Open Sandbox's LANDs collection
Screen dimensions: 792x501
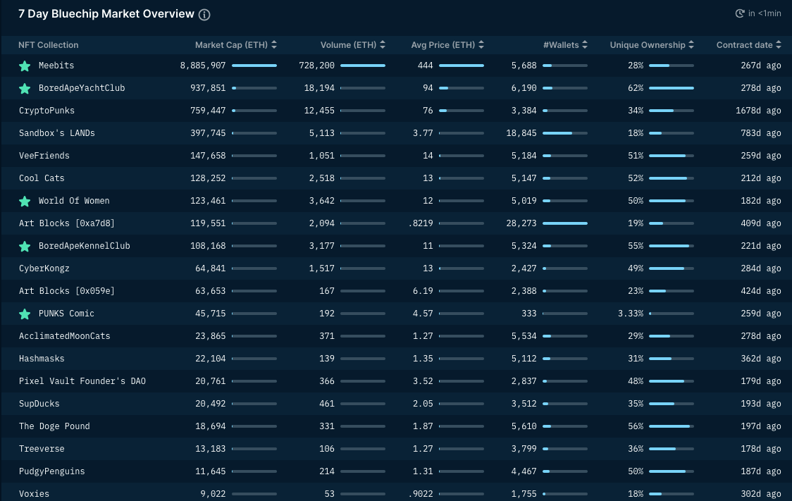pyautogui.click(x=56, y=133)
